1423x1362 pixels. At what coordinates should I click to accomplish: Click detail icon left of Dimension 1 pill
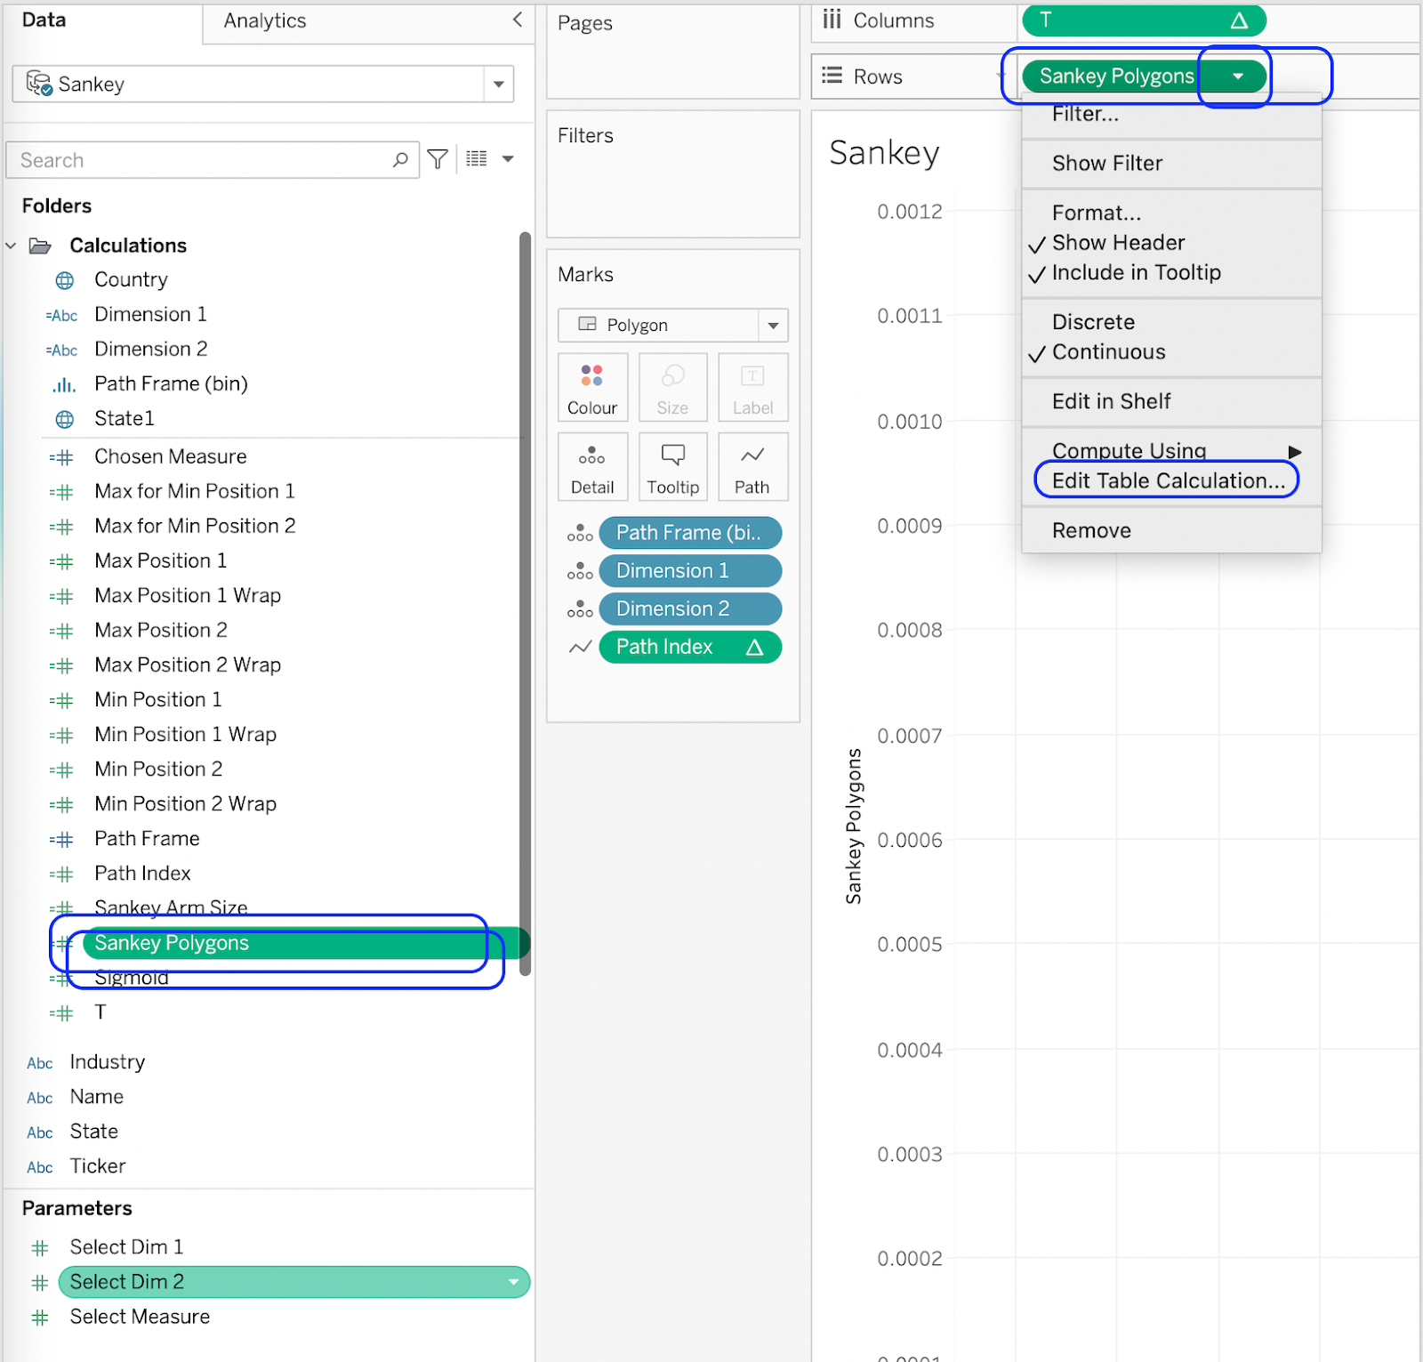pos(580,571)
